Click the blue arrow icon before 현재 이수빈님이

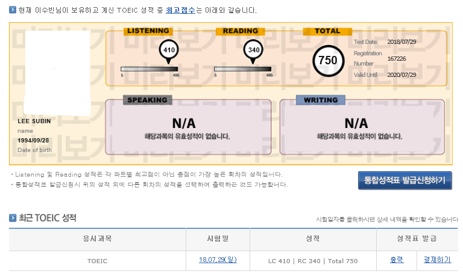[13, 10]
